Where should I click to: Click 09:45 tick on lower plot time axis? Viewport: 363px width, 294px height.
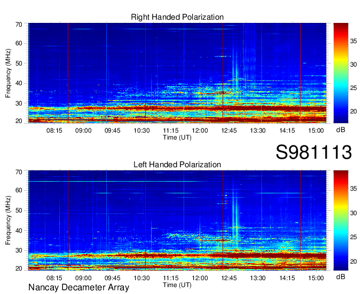tap(113, 278)
